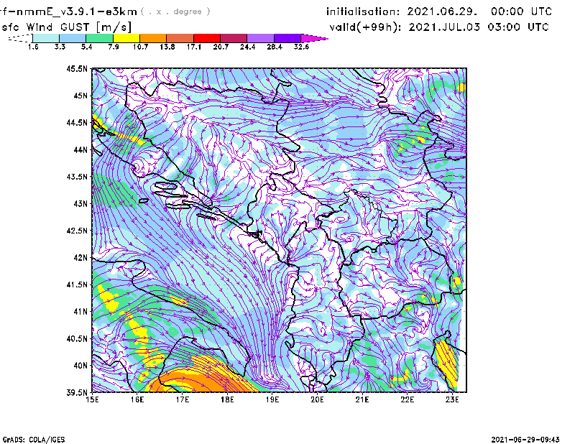Click the 21E longitude label
The image size is (575, 444).
point(362,399)
